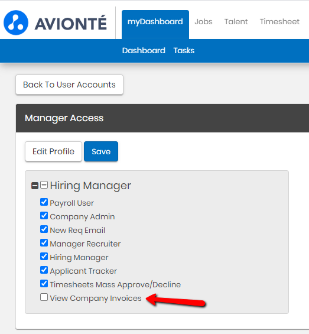Click the Edit Profile button
Image resolution: width=309 pixels, height=334 pixels.
pos(53,151)
